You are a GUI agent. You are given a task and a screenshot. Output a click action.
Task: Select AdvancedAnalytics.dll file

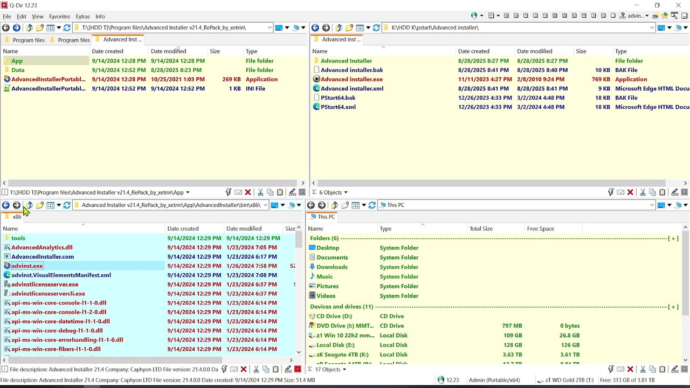42,247
